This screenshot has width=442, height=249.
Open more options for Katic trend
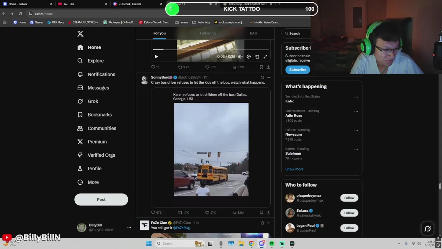coord(356,97)
